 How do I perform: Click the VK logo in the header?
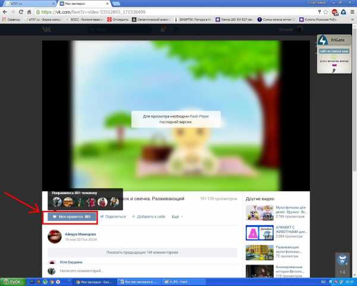pyautogui.click(x=46, y=29)
